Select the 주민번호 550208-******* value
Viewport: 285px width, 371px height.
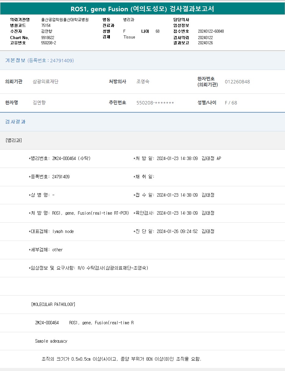tap(155, 103)
